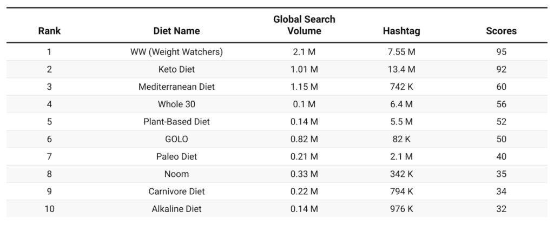Click the Paleo Diet cell
The height and width of the screenshot is (231, 554).
pyautogui.click(x=176, y=156)
